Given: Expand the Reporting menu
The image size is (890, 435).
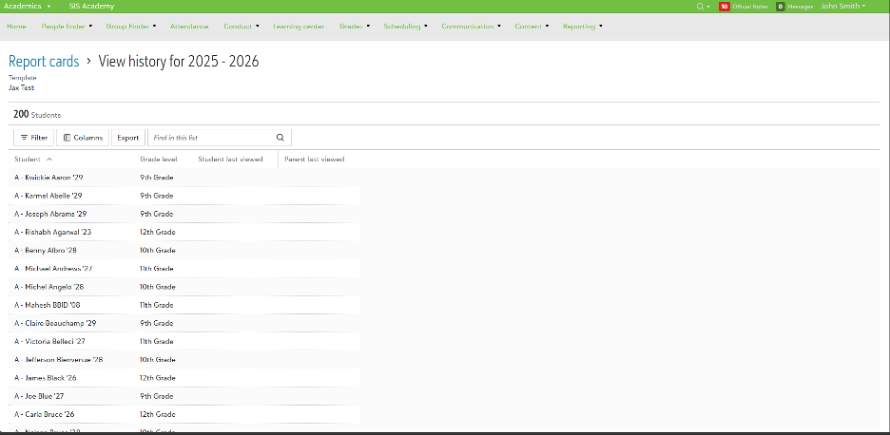Looking at the screenshot, I should [582, 26].
